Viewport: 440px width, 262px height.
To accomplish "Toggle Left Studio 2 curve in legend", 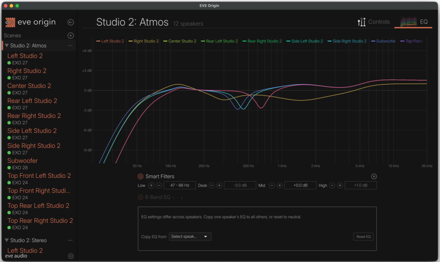I will pos(110,41).
